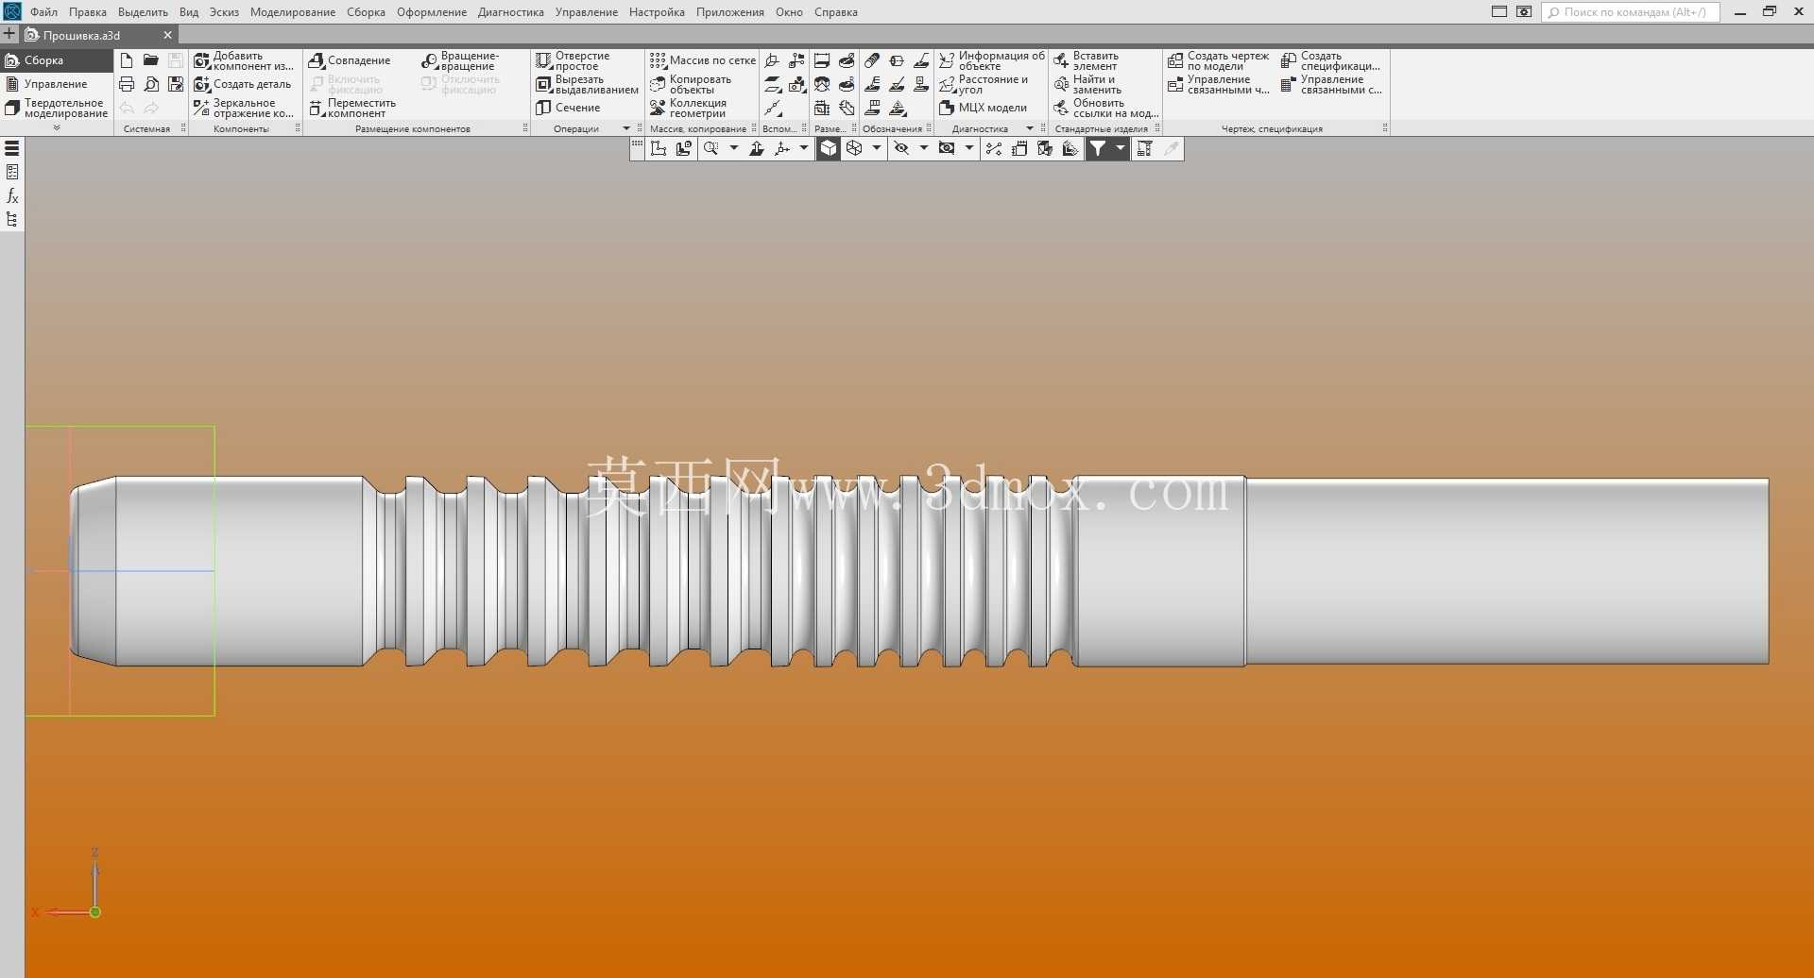Viewport: 1814px width, 978px height.
Task: Toggle the perspective camera view icon
Action: tap(947, 148)
